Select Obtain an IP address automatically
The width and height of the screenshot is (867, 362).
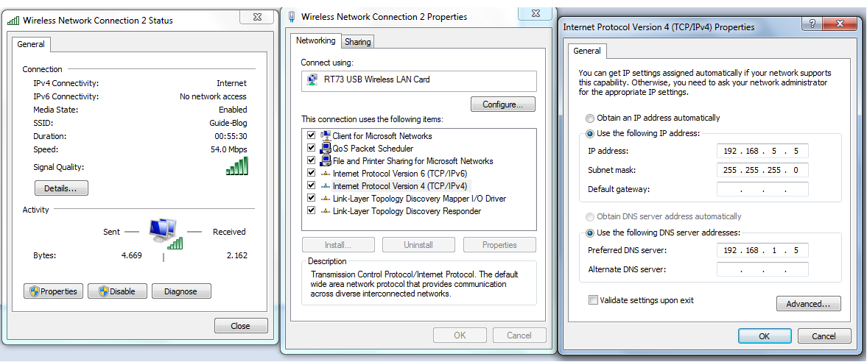pos(591,118)
